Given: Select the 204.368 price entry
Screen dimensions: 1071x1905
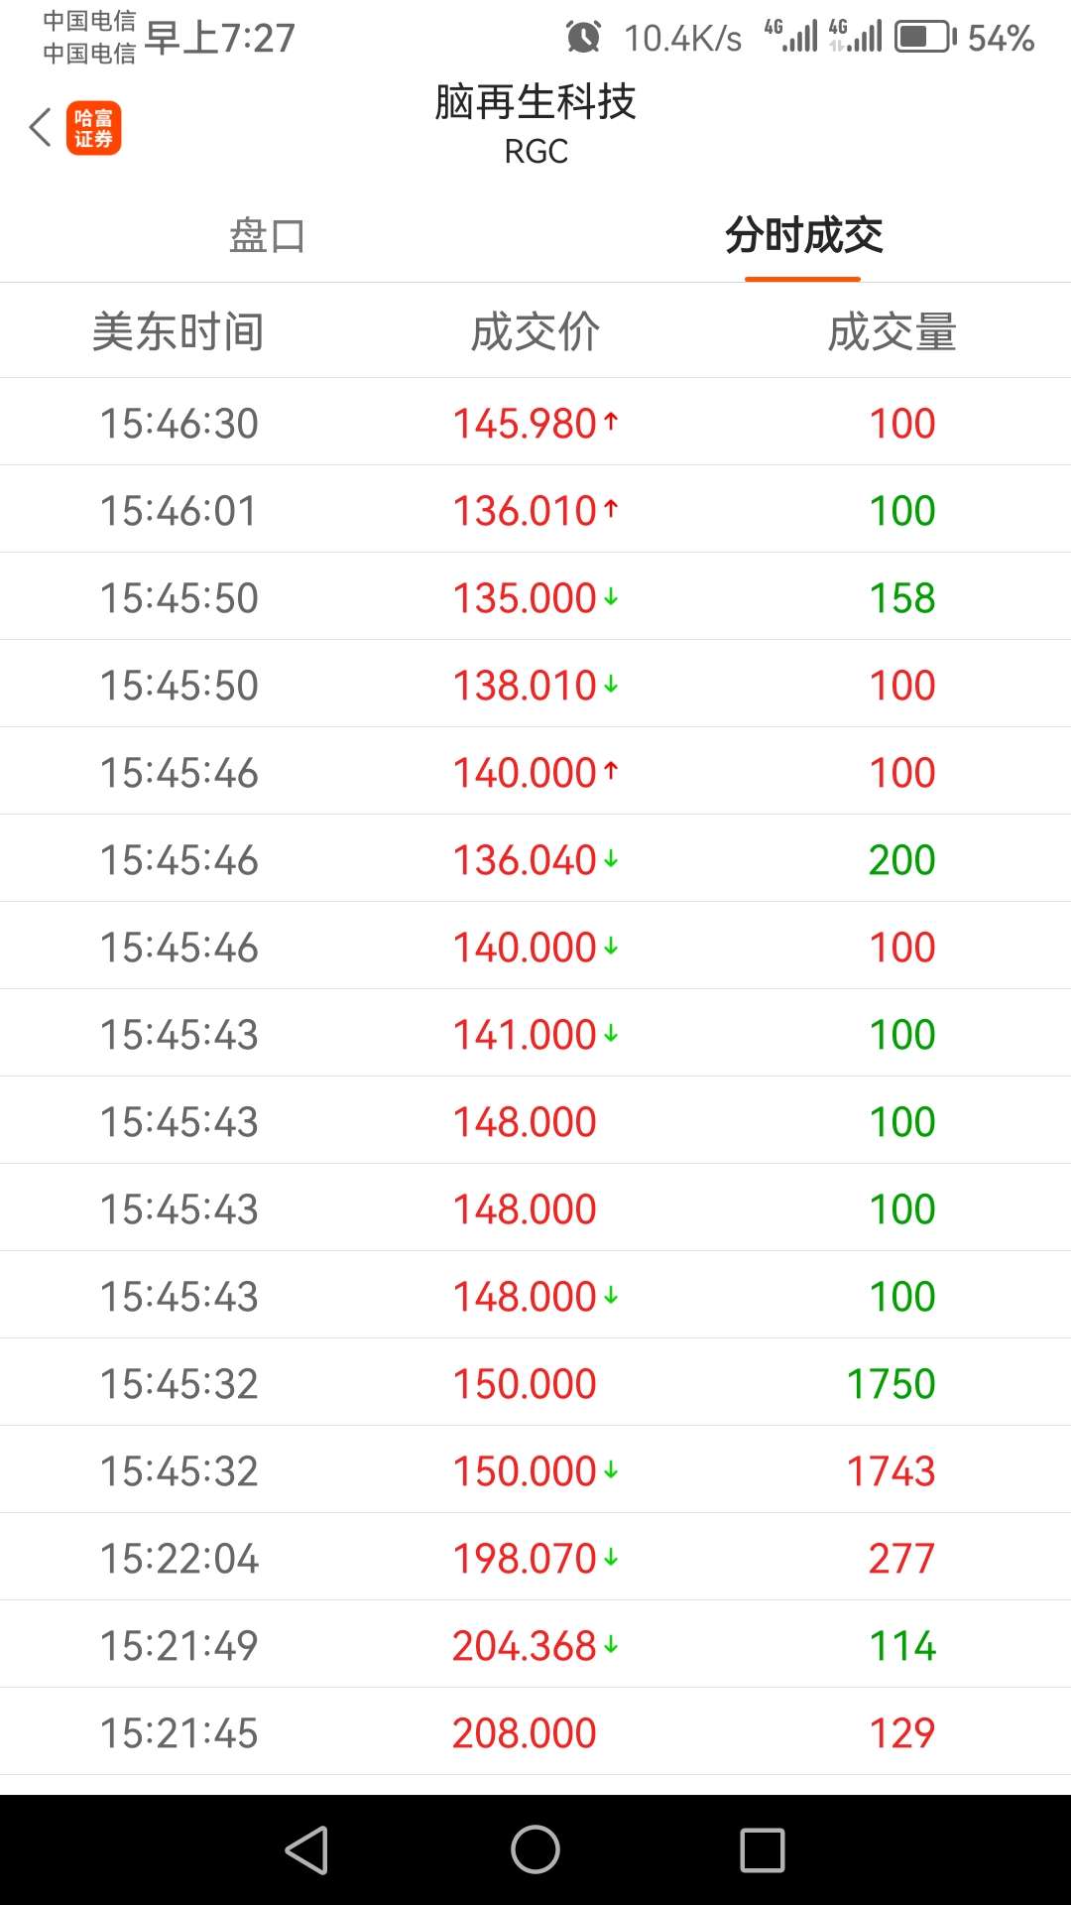Looking at the screenshot, I should tap(525, 1645).
